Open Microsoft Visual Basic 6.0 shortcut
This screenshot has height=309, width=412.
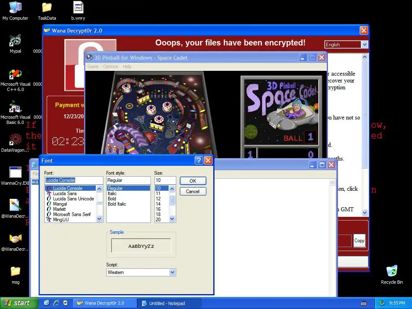point(15,113)
